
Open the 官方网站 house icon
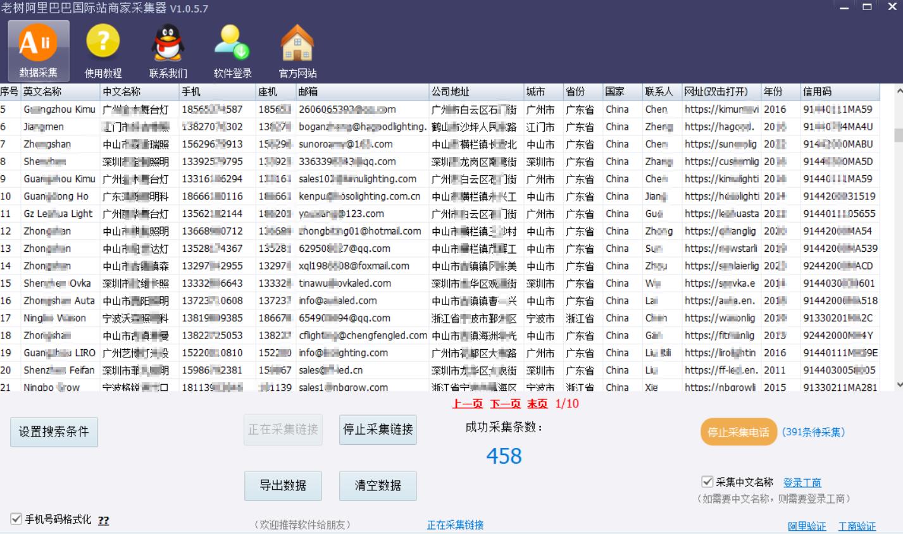coord(297,51)
